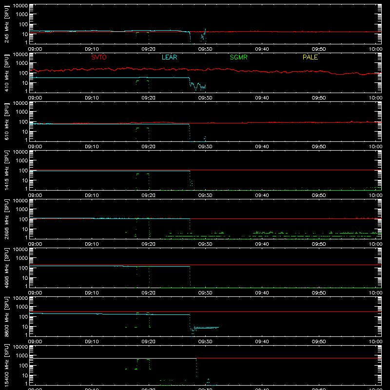Select the '245 MHz [SFU]' axis title

point(6,24)
